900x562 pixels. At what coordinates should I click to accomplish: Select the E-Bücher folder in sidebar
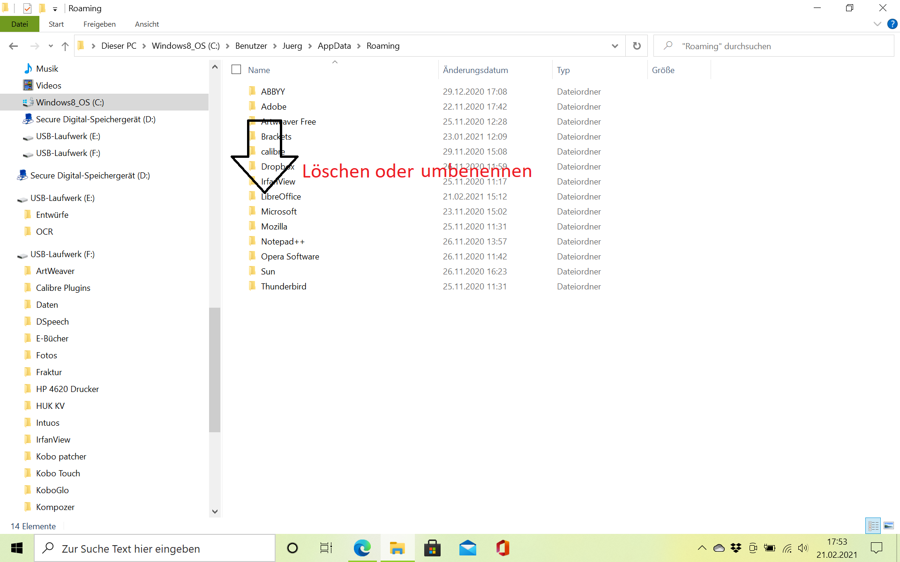point(52,338)
